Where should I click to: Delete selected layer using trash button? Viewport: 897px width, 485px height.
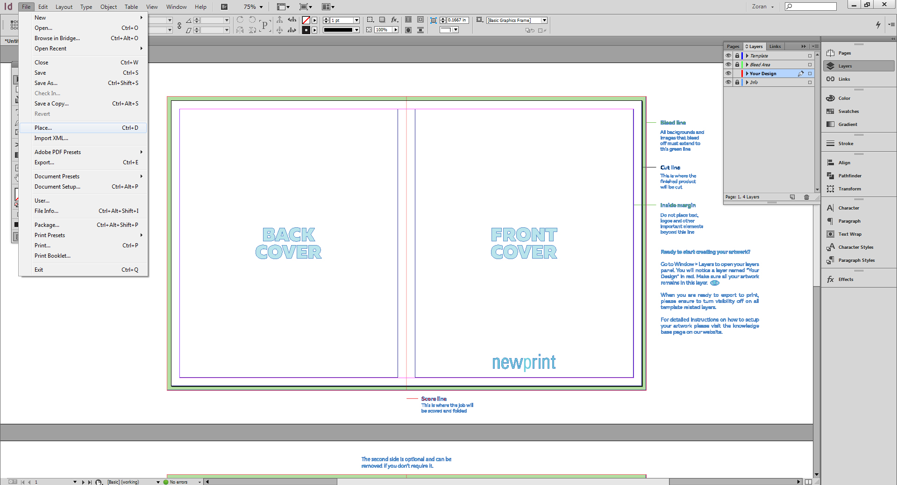click(x=806, y=197)
